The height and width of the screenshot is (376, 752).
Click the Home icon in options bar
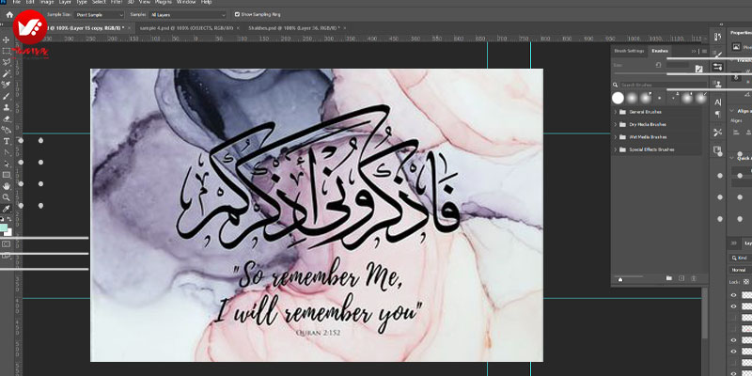(9, 15)
